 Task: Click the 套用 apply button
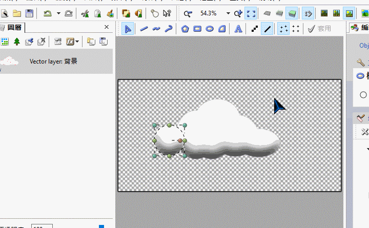(320, 29)
